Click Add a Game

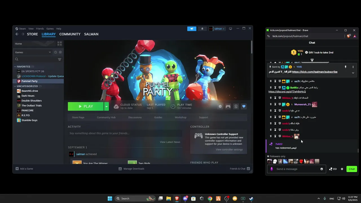(x=24, y=169)
